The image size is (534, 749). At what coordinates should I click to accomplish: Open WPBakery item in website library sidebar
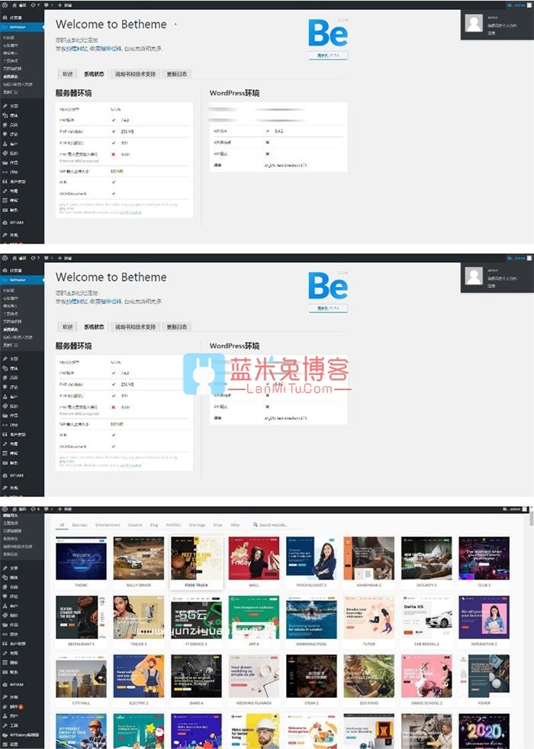tap(21, 734)
